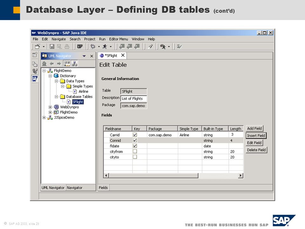This screenshot has height=229, width=305.
Task: Select the Fields tab at editor bottom
Action: pyautogui.click(x=103, y=188)
